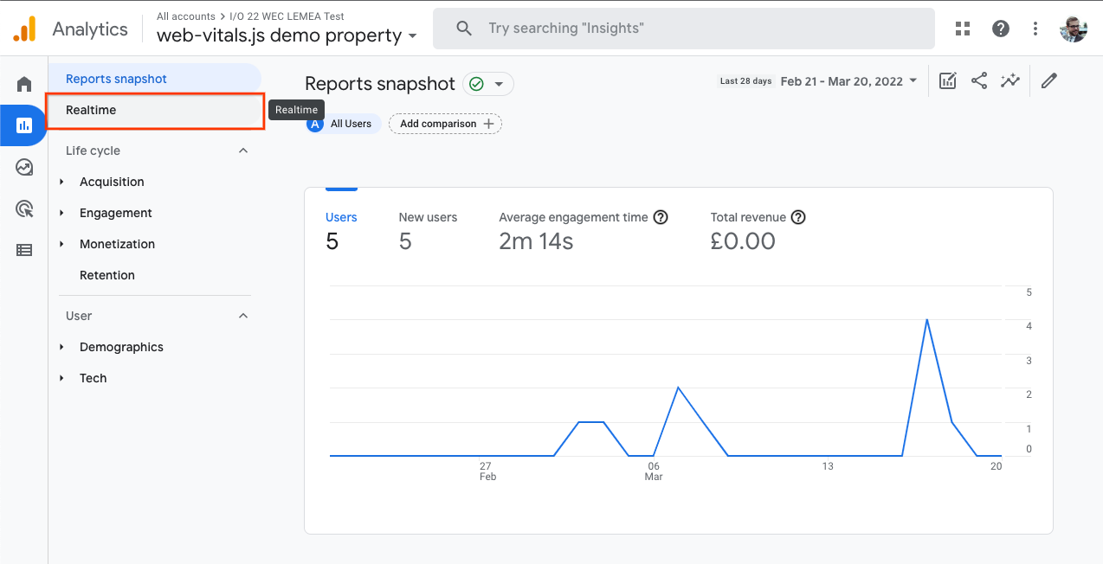Screen dimensions: 1103x564
Task: Open the report status checkmark dropdown
Action: tap(488, 84)
